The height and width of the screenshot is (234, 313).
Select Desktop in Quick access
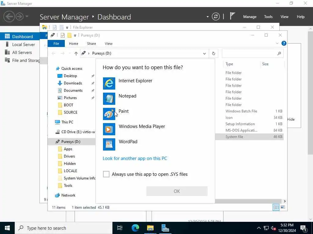pos(70,76)
